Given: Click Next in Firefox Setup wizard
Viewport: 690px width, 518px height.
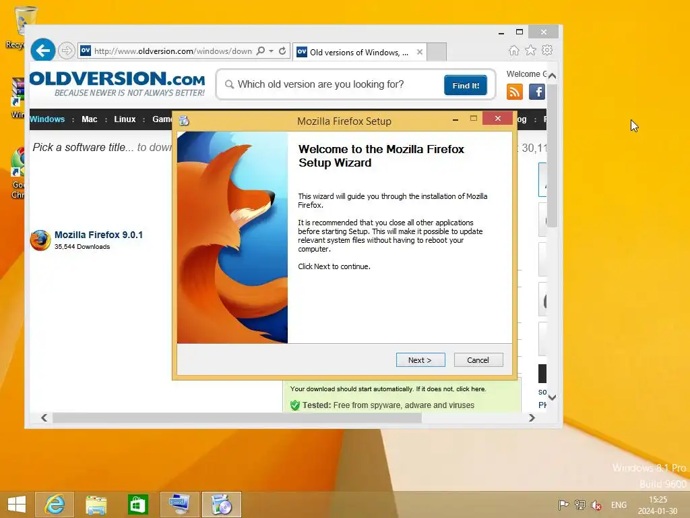Looking at the screenshot, I should pos(420,360).
